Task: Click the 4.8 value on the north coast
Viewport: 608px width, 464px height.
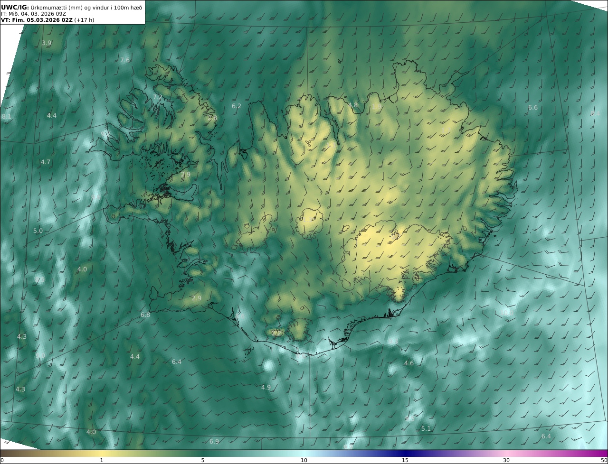Action: point(353,105)
